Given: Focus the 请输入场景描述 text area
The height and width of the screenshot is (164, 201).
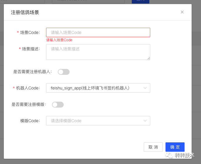Looking at the screenshot, I should tap(98, 52).
